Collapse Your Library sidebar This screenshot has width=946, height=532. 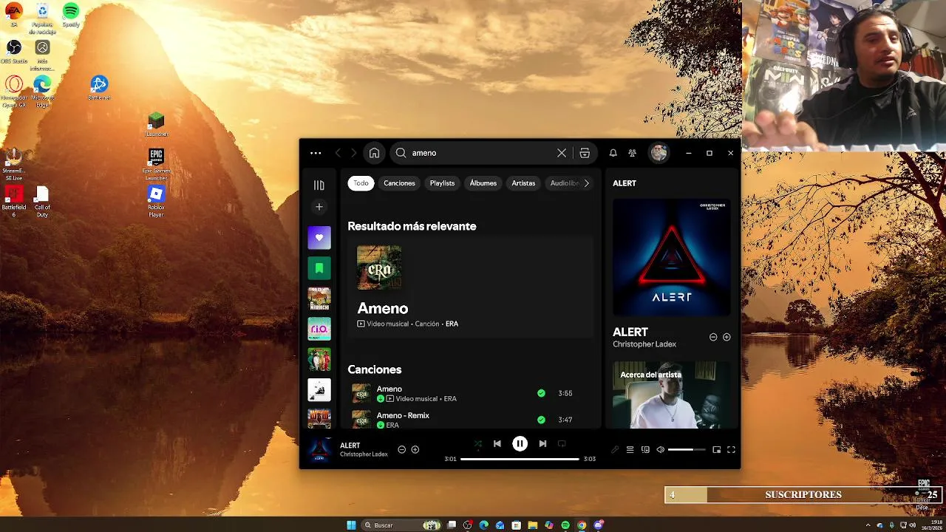point(319,185)
